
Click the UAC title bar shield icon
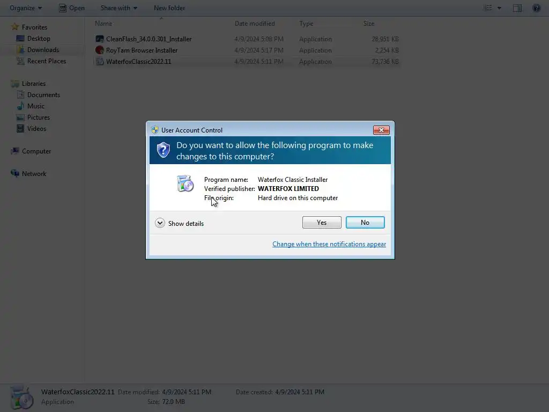(155, 130)
